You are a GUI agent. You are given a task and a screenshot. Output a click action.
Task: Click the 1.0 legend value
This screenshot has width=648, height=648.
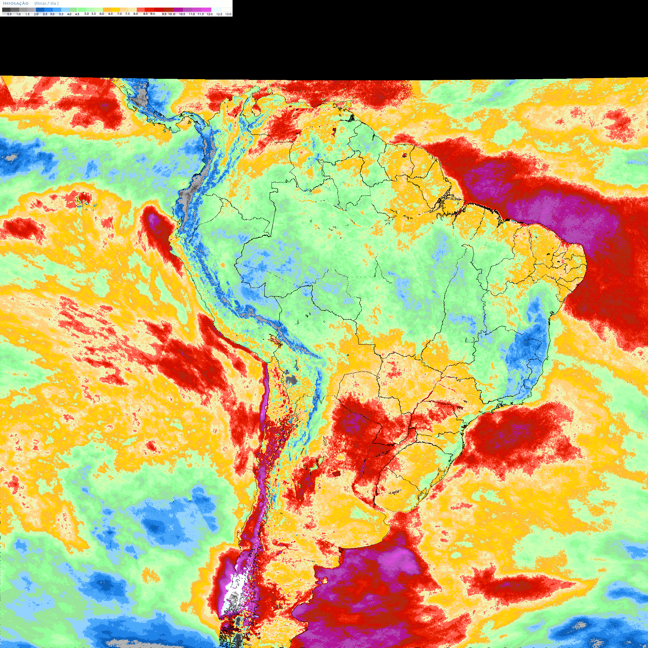[18, 14]
